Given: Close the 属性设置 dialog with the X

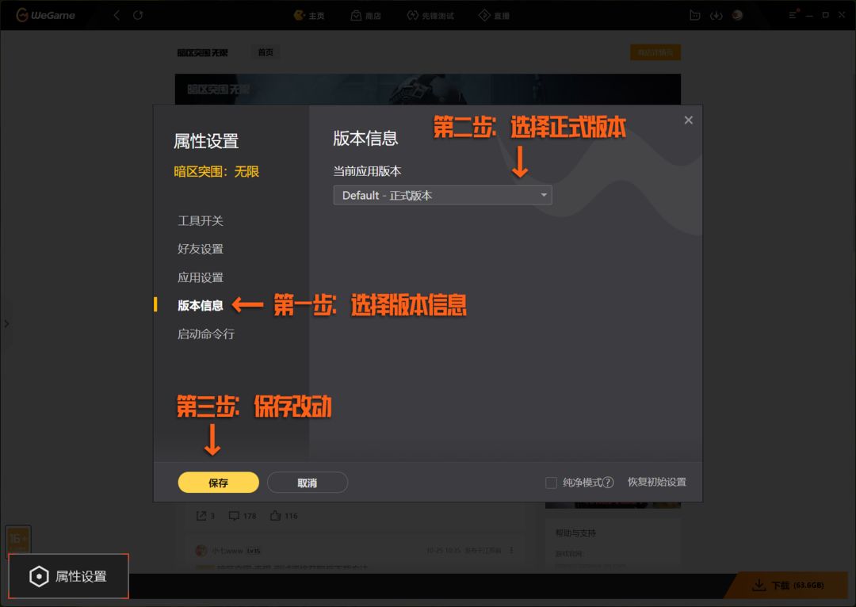Looking at the screenshot, I should coord(689,120).
